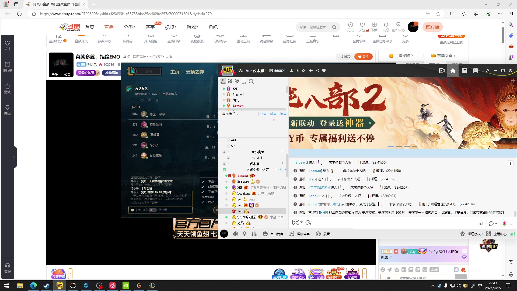This screenshot has height=291, width=517.
Task: Expand the Douyu left sidebar arrow handle
Action: [14, 158]
